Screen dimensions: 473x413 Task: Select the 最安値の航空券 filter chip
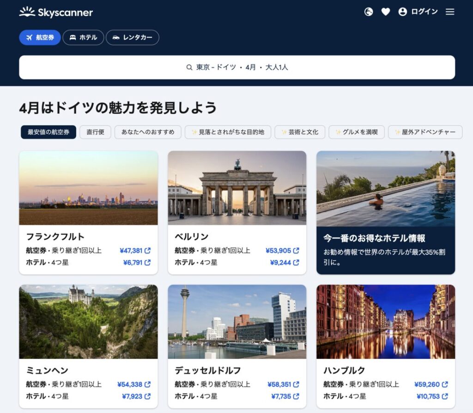tap(49, 132)
